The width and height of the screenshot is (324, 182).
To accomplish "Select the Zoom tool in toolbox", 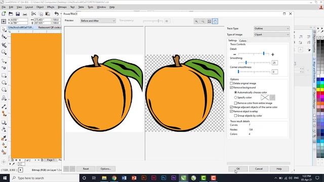I will [x=4, y=52].
